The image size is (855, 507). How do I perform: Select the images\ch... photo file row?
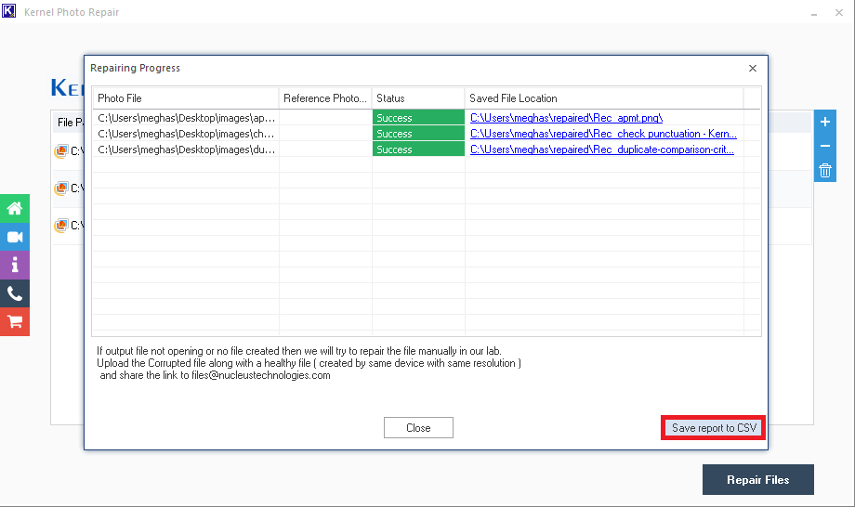coord(186,134)
